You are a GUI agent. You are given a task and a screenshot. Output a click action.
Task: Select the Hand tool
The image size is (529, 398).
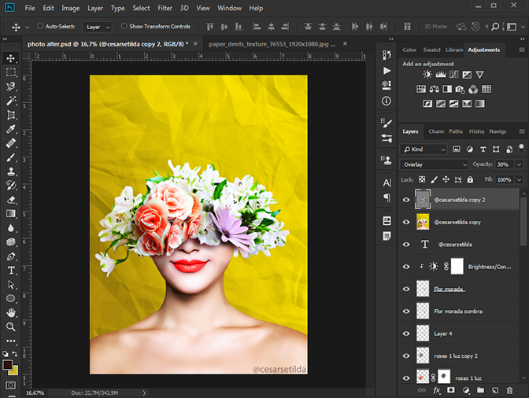11,313
